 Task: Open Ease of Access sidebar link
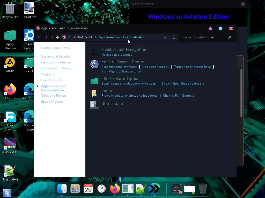coord(52,102)
